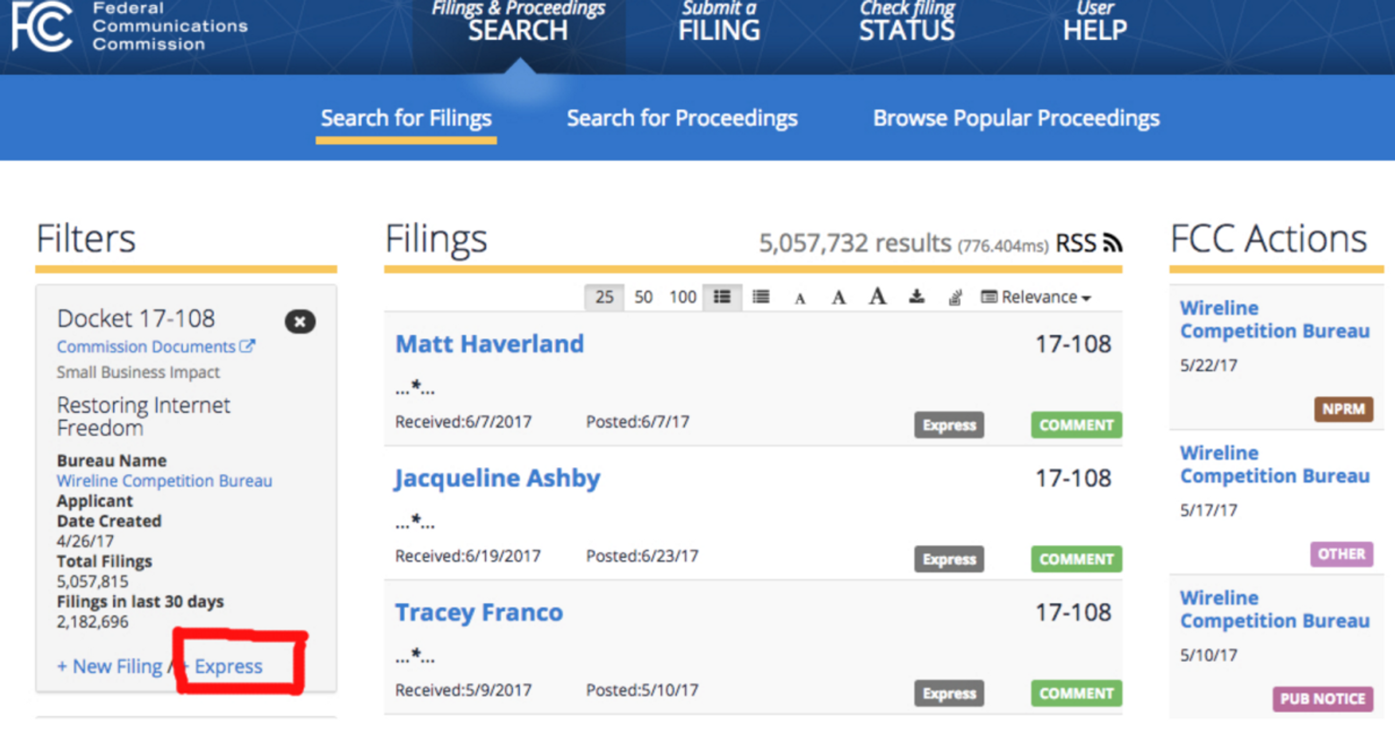The width and height of the screenshot is (1395, 732).
Task: Click the NPRM badge in FCC Actions
Action: coord(1343,409)
